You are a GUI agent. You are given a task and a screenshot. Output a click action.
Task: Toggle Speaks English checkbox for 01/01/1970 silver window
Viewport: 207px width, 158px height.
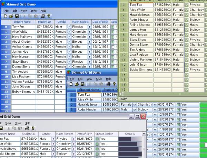[97, 139]
